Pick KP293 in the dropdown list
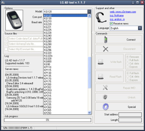The height and width of the screenshot is (131, 145). coord(65,113)
